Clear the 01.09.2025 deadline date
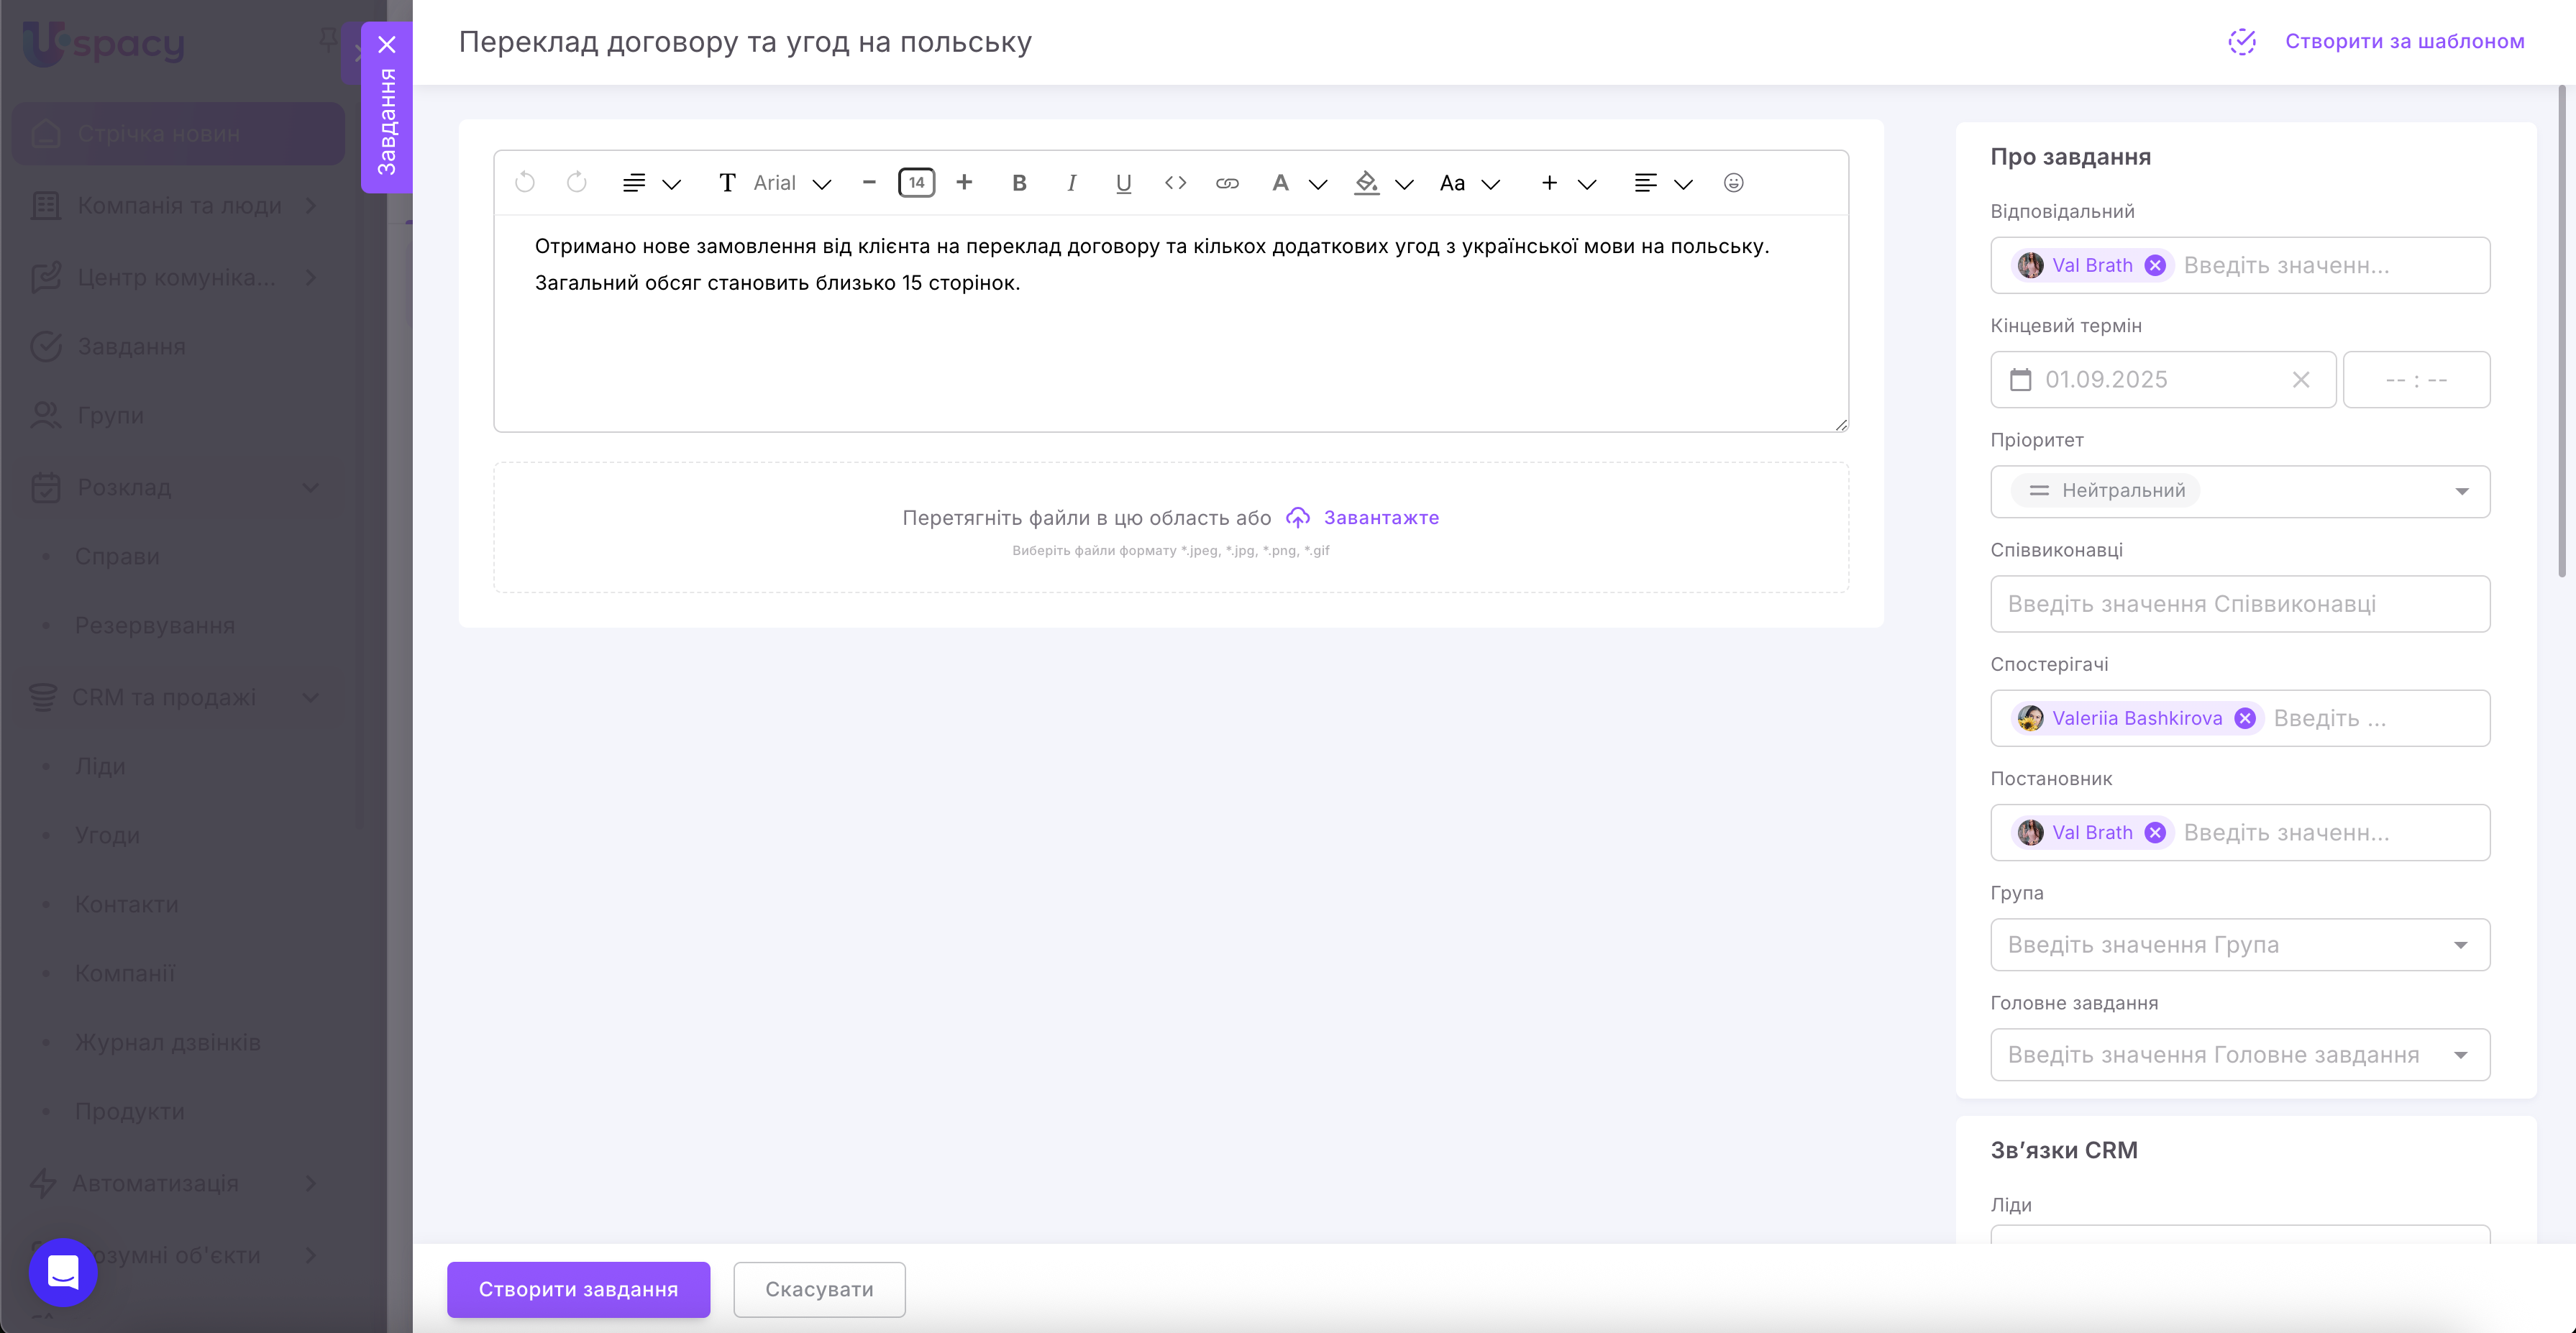Viewport: 2576px width, 1333px height. [2301, 380]
